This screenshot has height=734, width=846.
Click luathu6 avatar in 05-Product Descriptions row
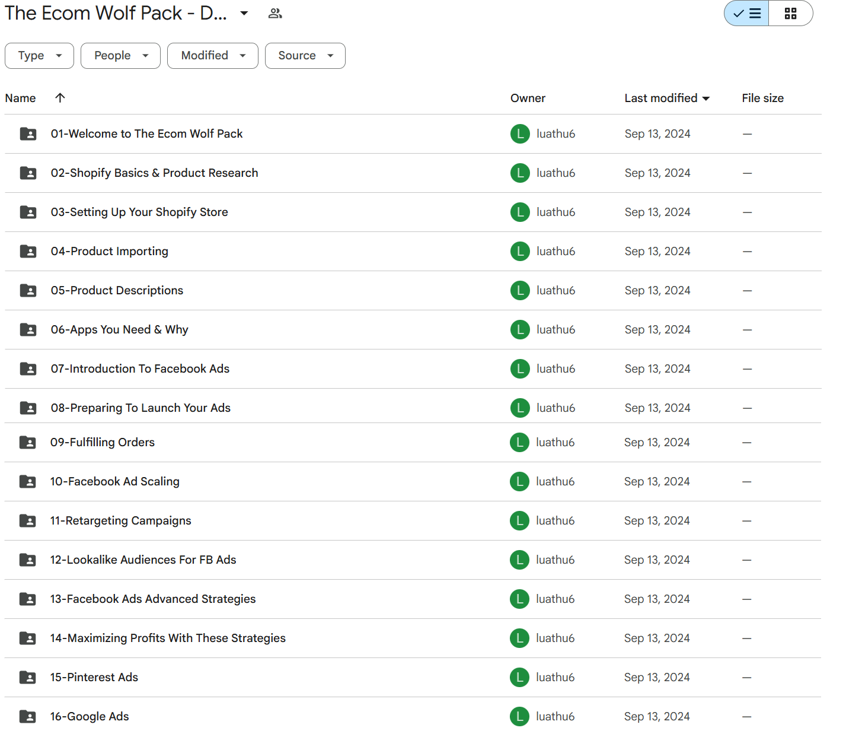pyautogui.click(x=520, y=290)
